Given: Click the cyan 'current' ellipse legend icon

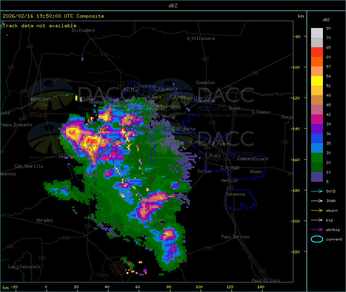Looking at the screenshot, I should point(317,239).
